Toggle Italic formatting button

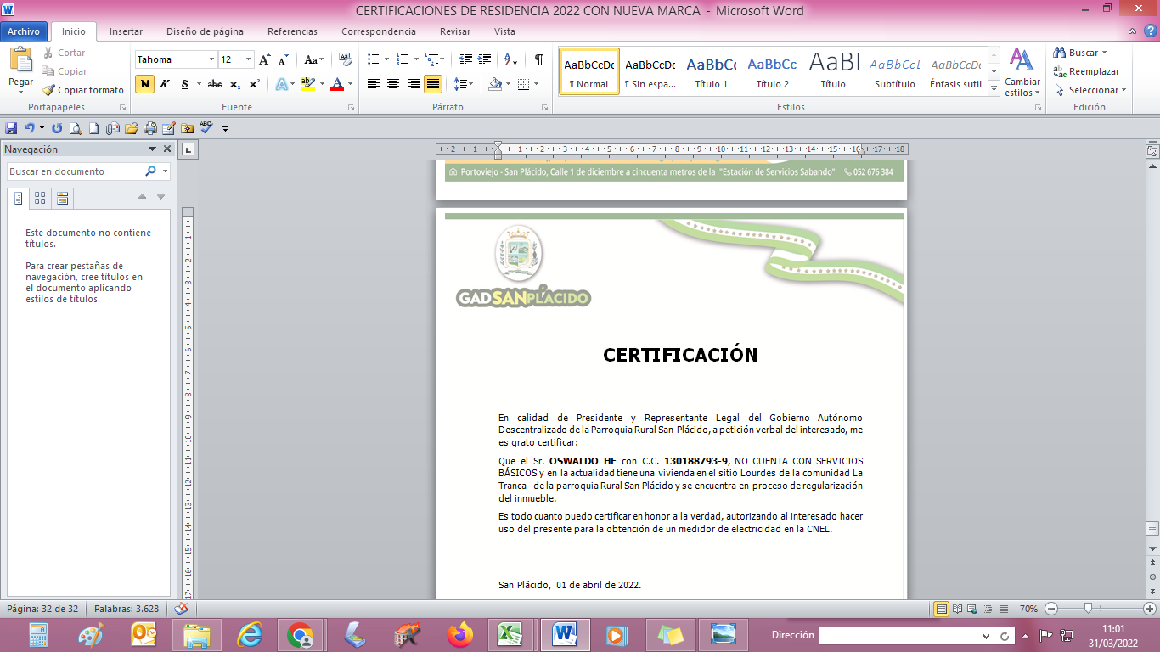(x=165, y=84)
